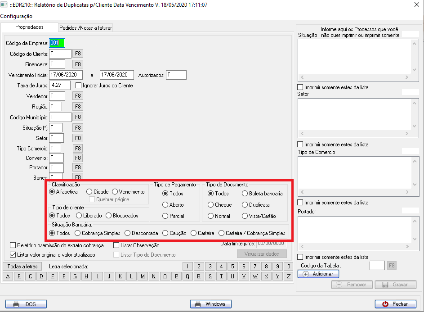Click the DOS printer button
Viewport: 424px width, 312px height.
click(x=25, y=304)
